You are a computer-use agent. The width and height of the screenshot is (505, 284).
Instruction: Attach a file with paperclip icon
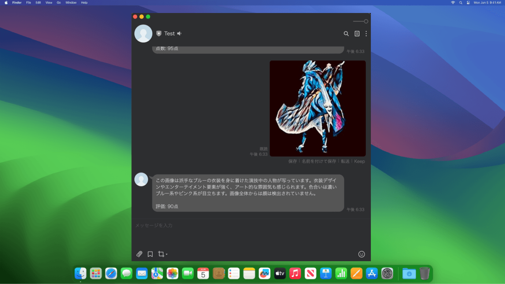pyautogui.click(x=139, y=254)
